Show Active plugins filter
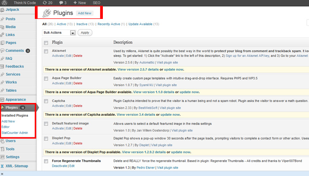This screenshot has height=176, width=309. [x=61, y=24]
